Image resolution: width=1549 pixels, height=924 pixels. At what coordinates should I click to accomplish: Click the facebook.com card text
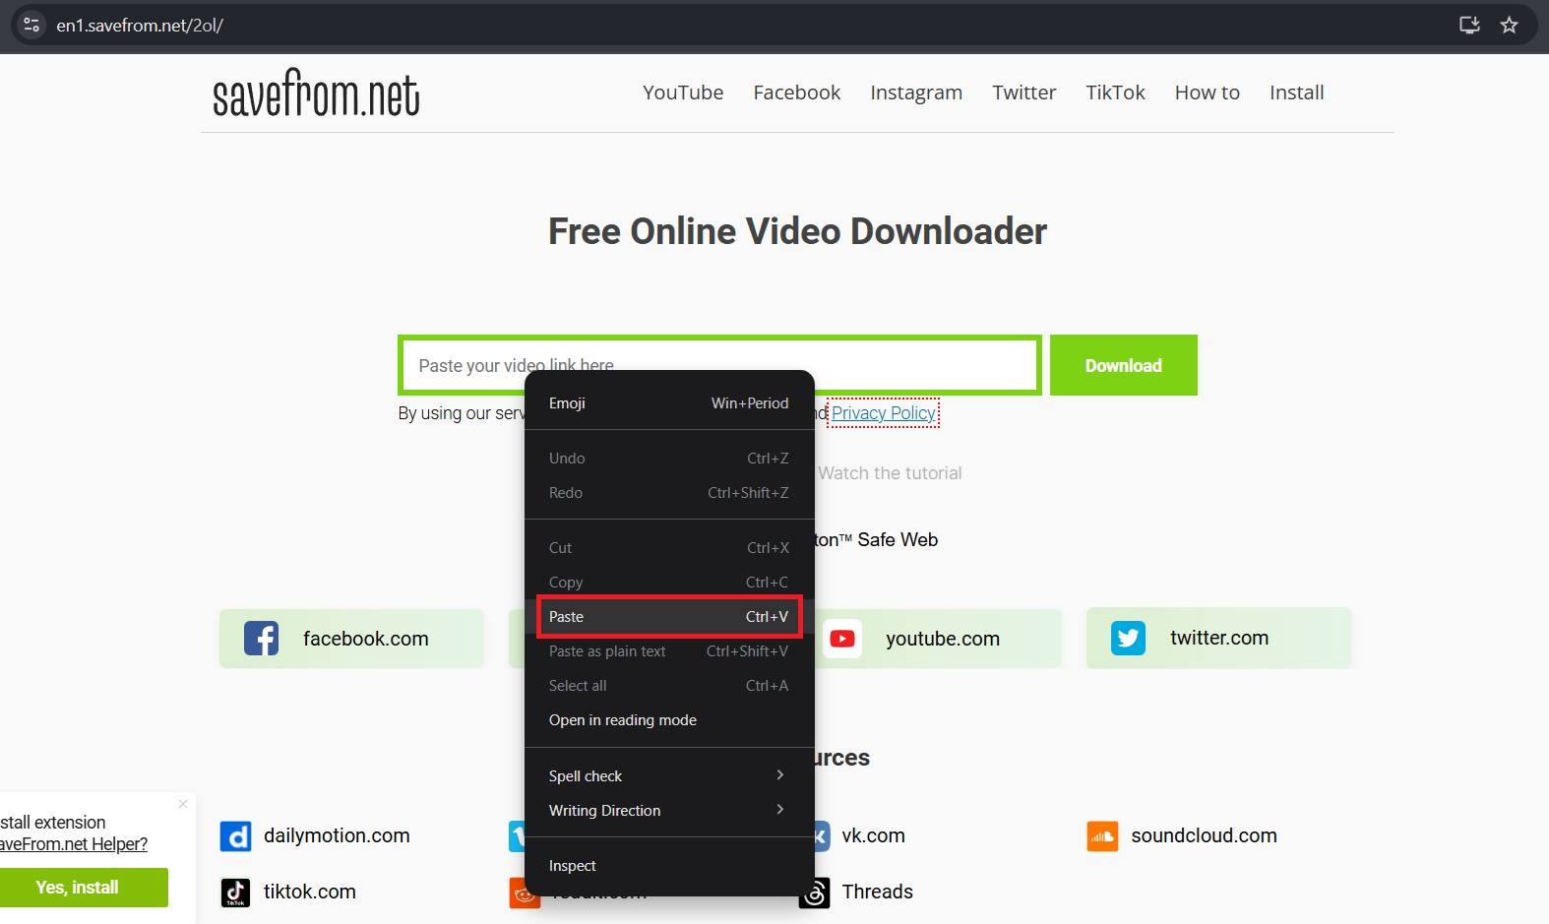[366, 639]
